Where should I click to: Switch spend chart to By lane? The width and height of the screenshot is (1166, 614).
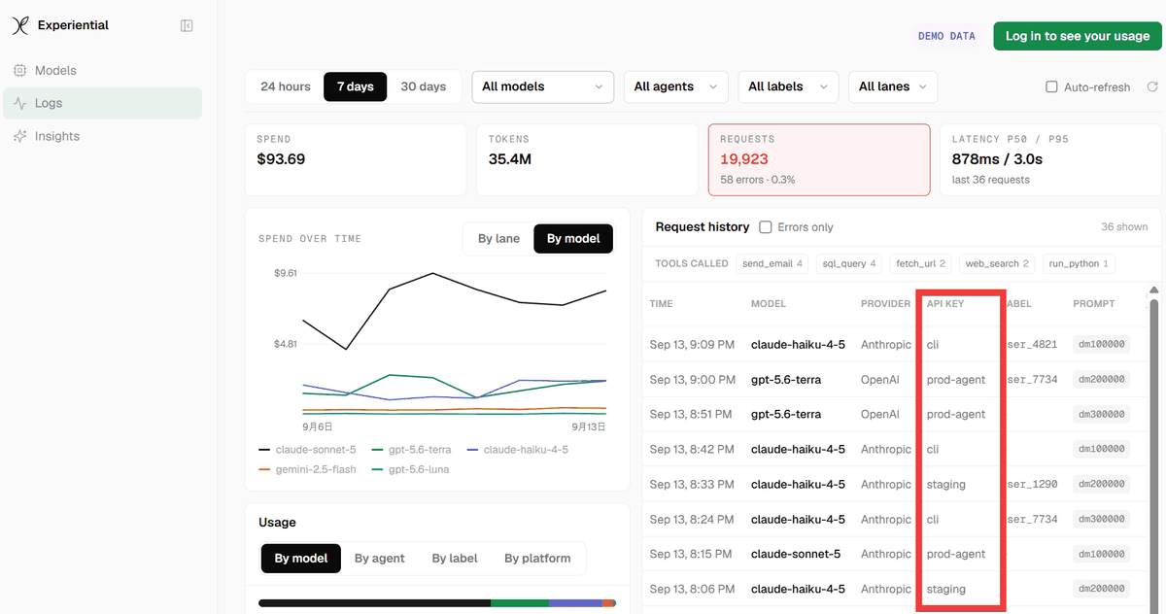pyautogui.click(x=498, y=238)
